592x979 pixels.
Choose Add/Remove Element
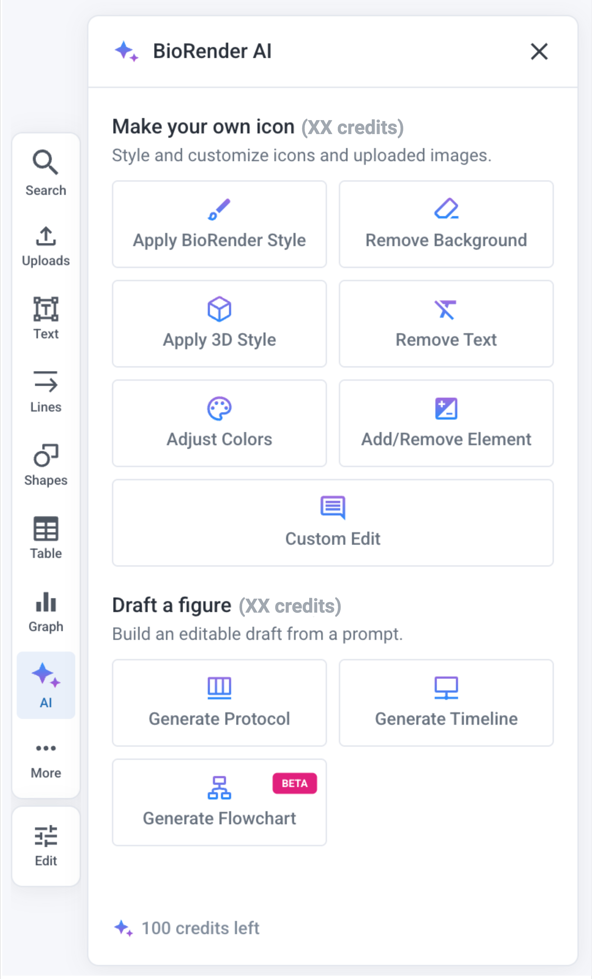[446, 423]
